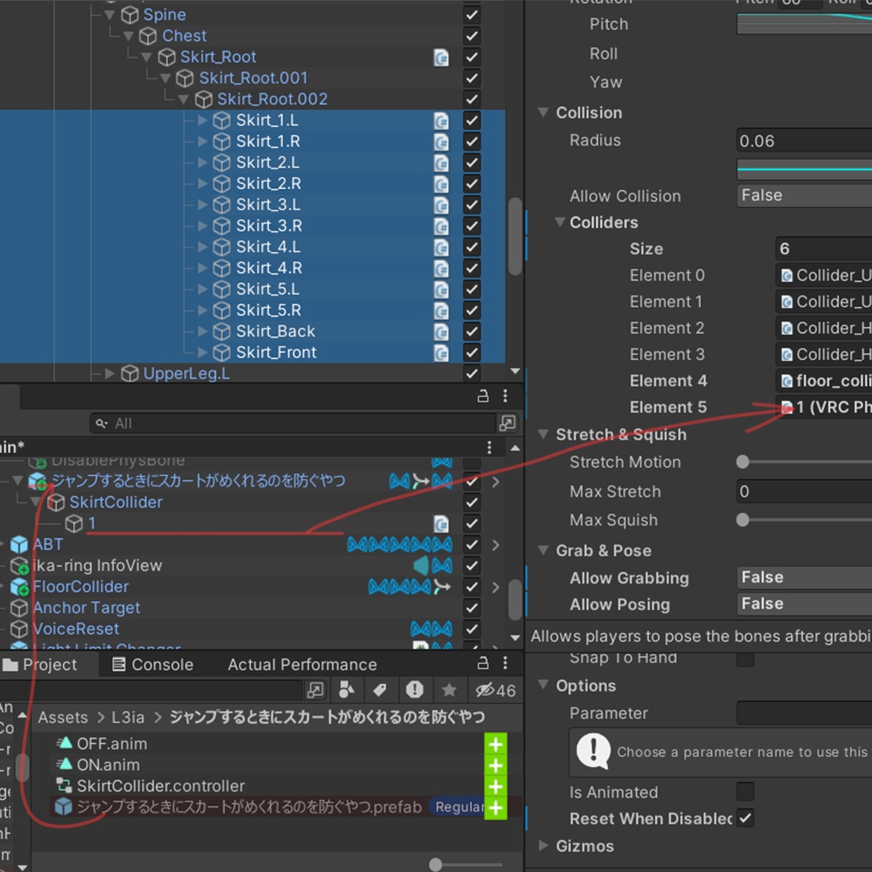Click the script icon beside Skirt_Front
Viewport: 872px width, 872px height.
(x=441, y=353)
